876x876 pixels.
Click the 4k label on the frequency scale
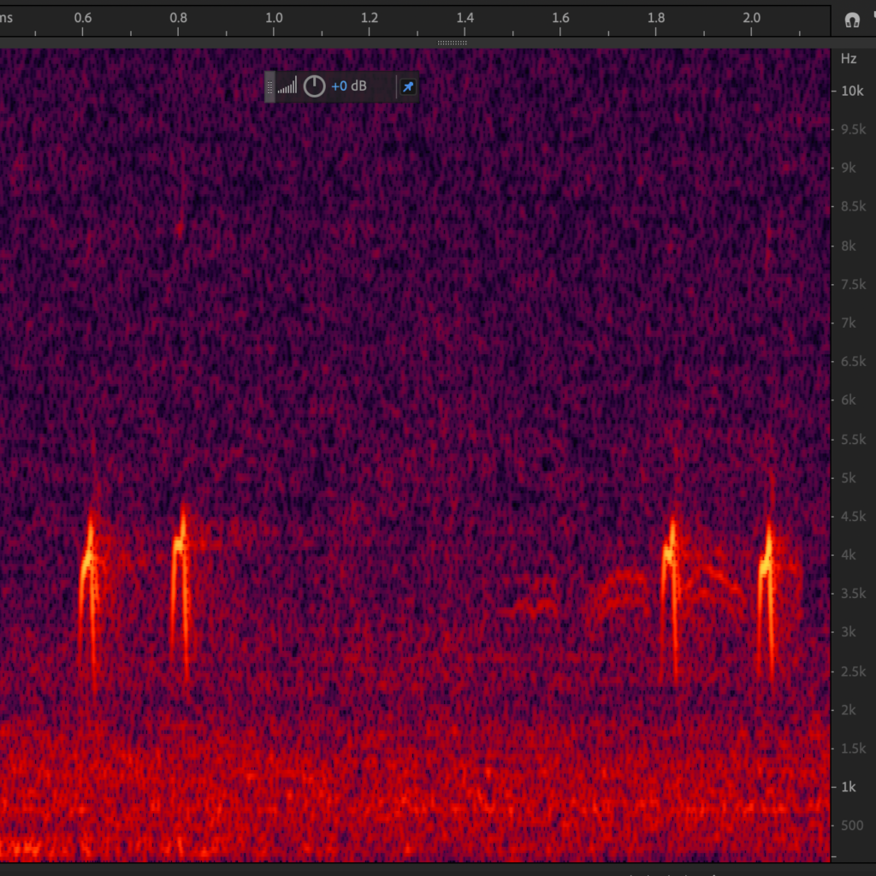pyautogui.click(x=848, y=554)
